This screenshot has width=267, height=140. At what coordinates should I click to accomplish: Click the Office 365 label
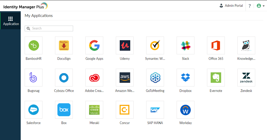point(216,59)
